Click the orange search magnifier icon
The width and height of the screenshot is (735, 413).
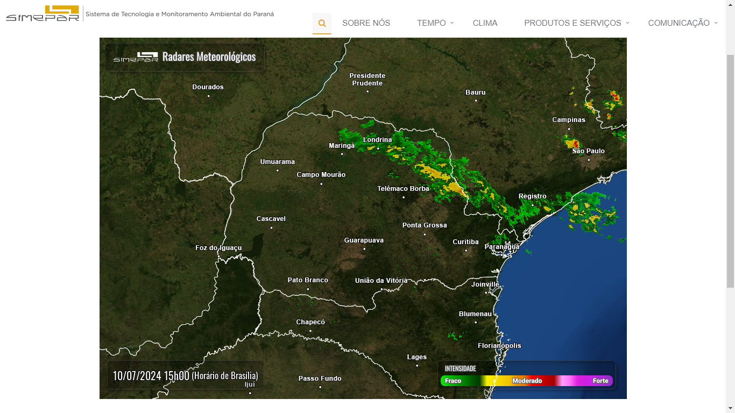[322, 23]
